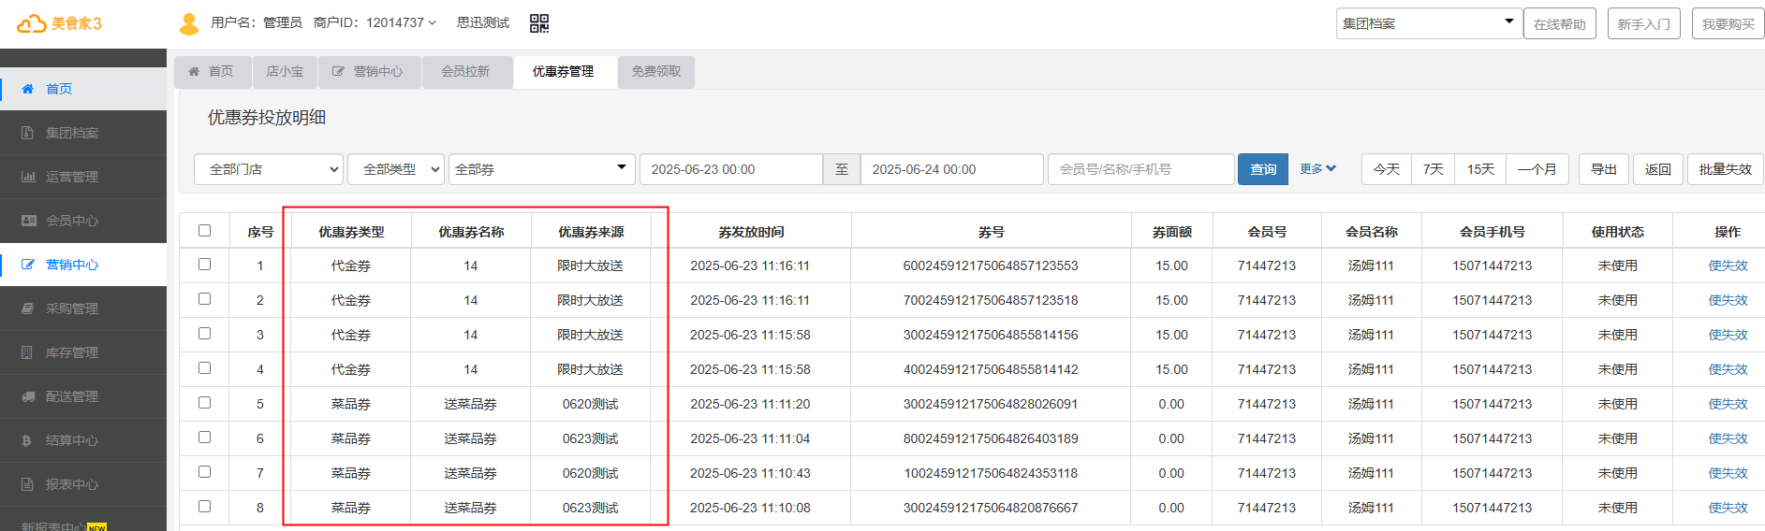The width and height of the screenshot is (1765, 531).
Task: Switch to the 店小宝 tab
Action: point(285,72)
